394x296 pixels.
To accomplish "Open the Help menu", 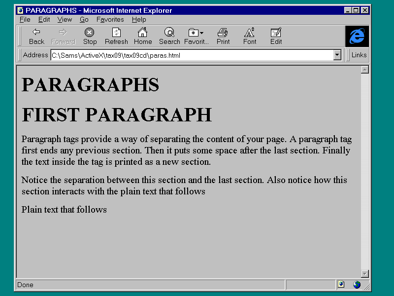I will (139, 20).
